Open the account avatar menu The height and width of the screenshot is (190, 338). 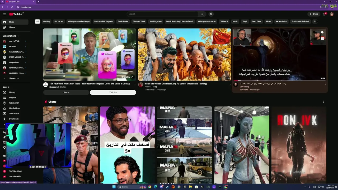[332, 14]
